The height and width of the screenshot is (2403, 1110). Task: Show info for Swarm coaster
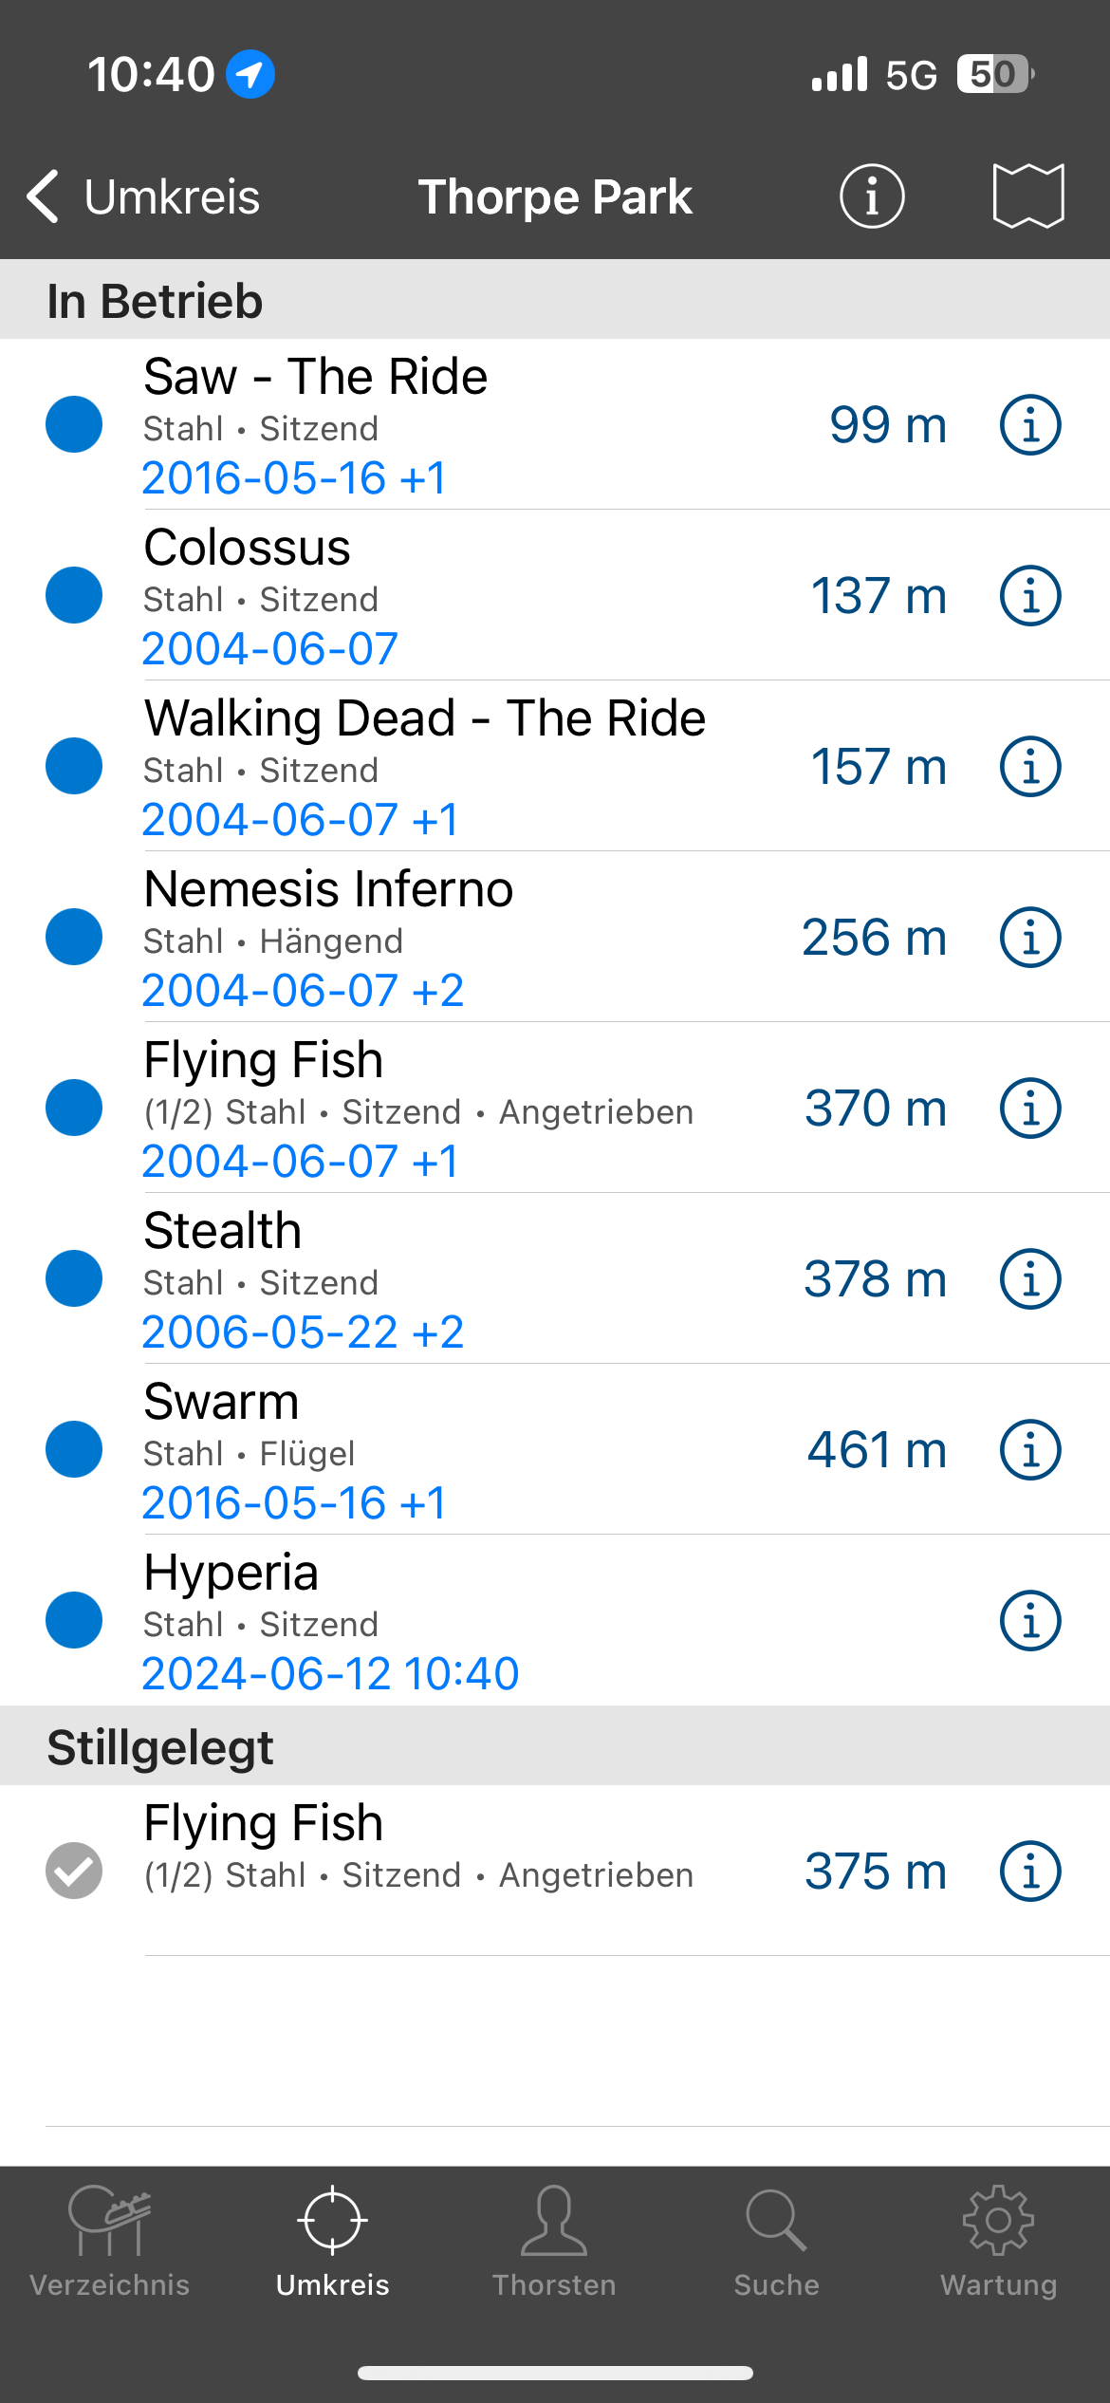[x=1030, y=1450]
